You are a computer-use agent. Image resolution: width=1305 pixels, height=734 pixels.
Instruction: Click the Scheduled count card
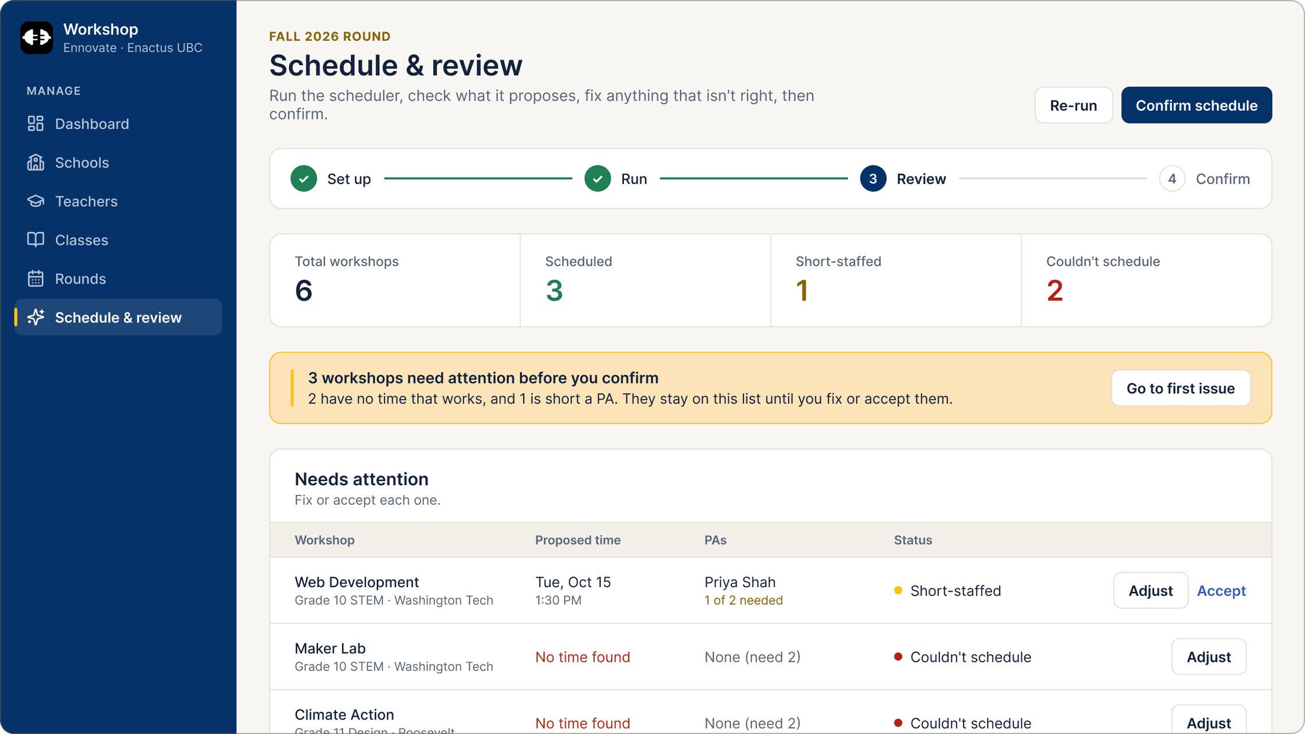point(646,281)
